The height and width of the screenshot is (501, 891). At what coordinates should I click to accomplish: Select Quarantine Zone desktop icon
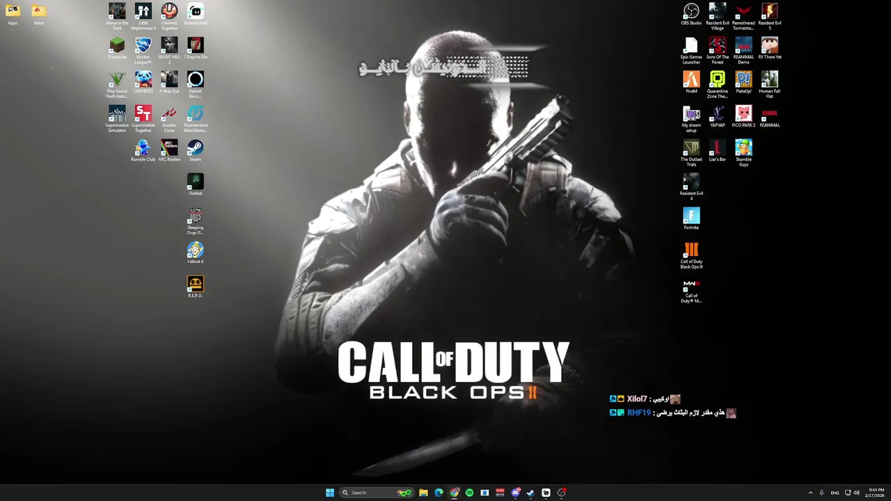718,85
